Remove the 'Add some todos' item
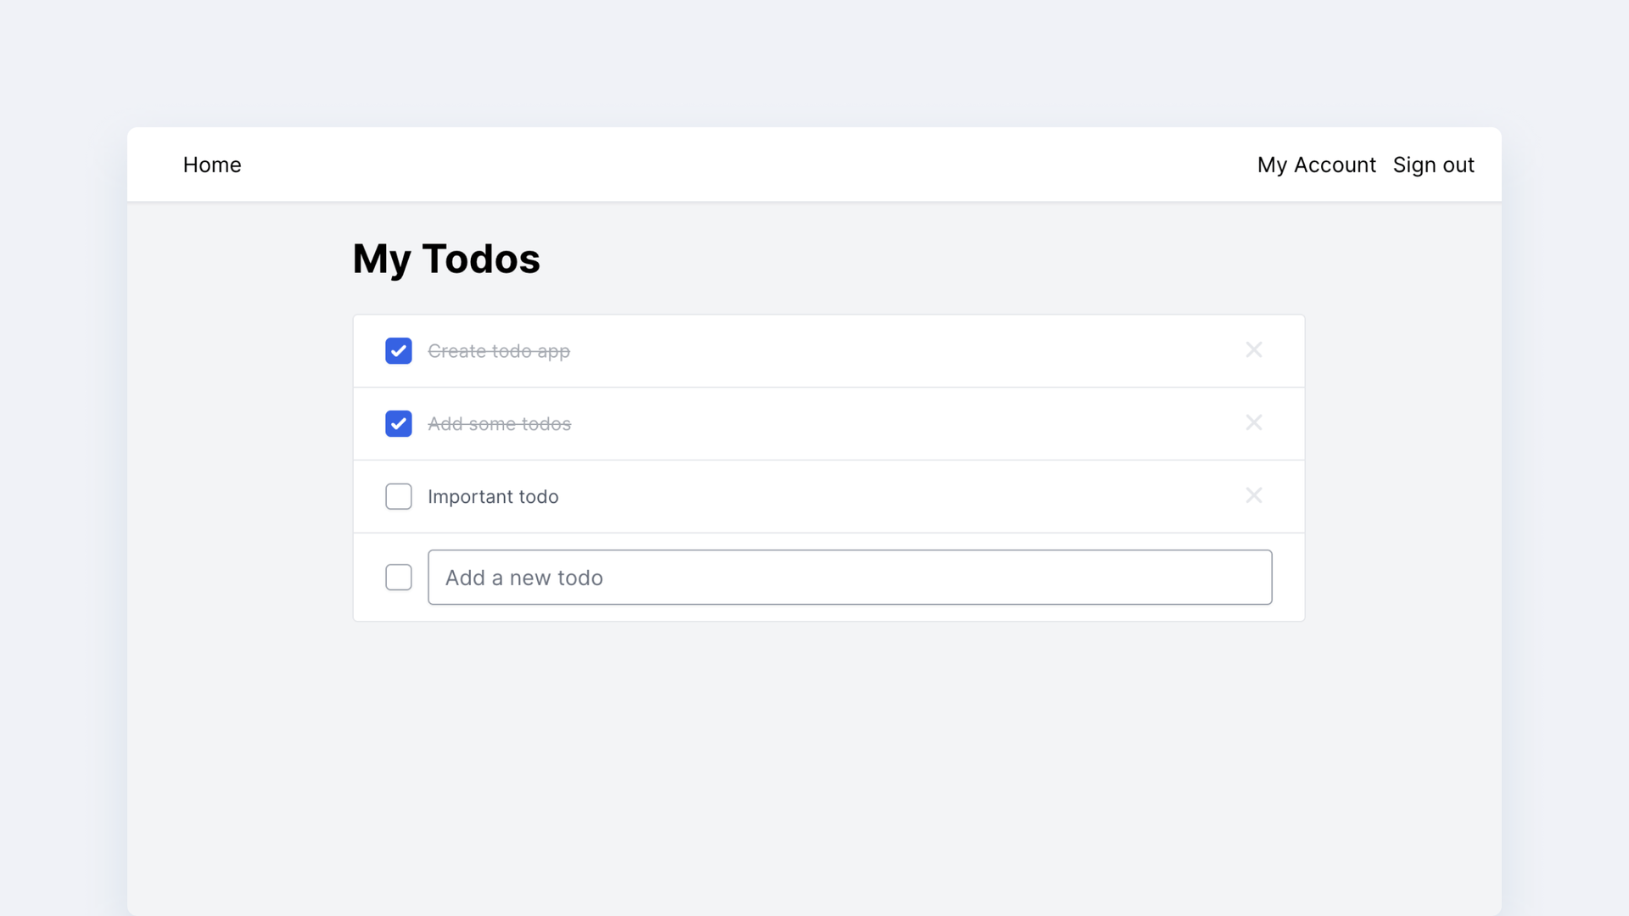 [x=1253, y=422]
